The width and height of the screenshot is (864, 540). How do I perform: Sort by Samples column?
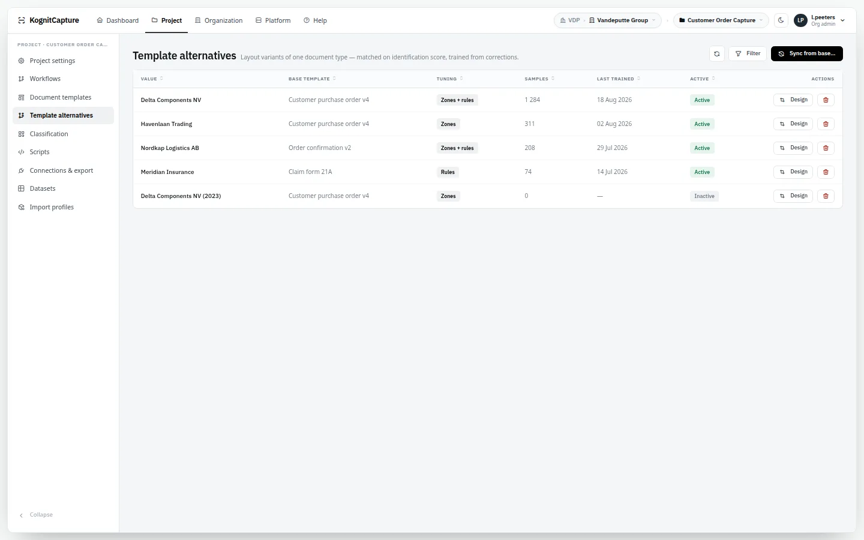point(539,79)
